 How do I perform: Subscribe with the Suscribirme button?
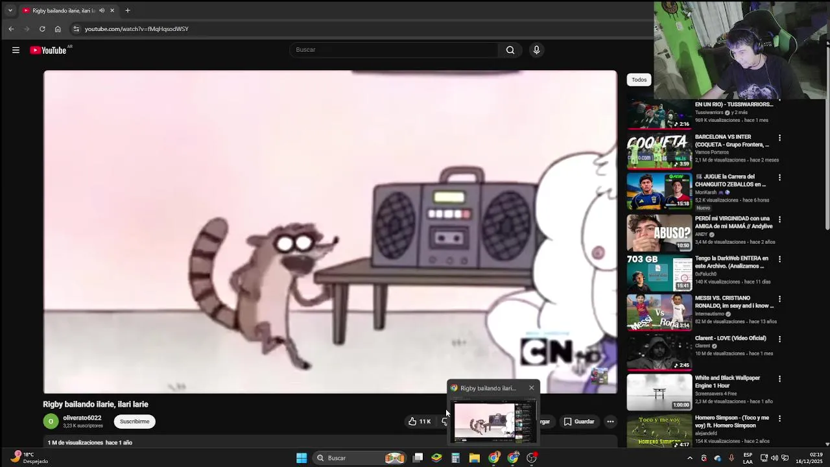pyautogui.click(x=134, y=422)
